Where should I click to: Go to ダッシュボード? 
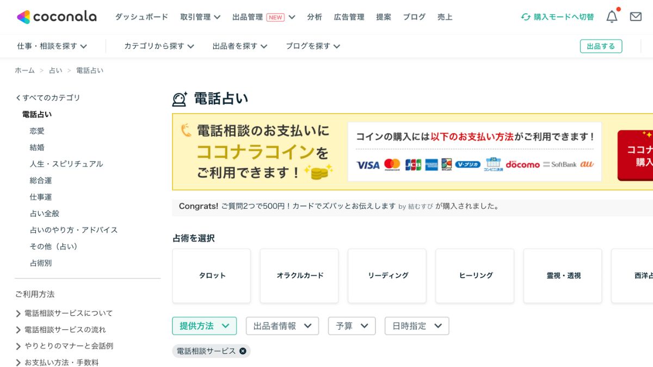click(141, 17)
